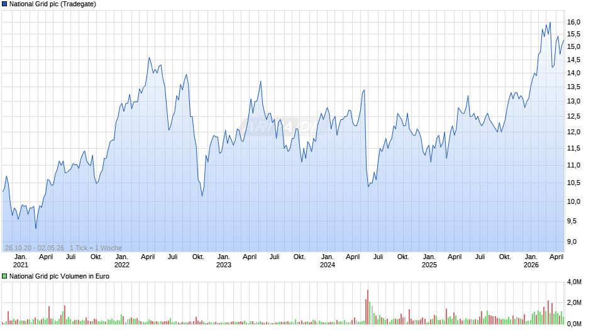This screenshot has width=591, height=330.
Task: Click the 'National Grid plc (Tradegate)' chart title
Action: [x=53, y=4]
